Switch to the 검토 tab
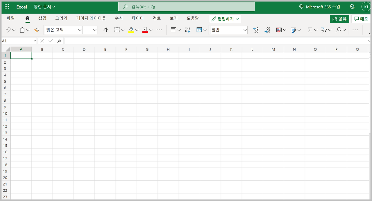 pos(157,18)
